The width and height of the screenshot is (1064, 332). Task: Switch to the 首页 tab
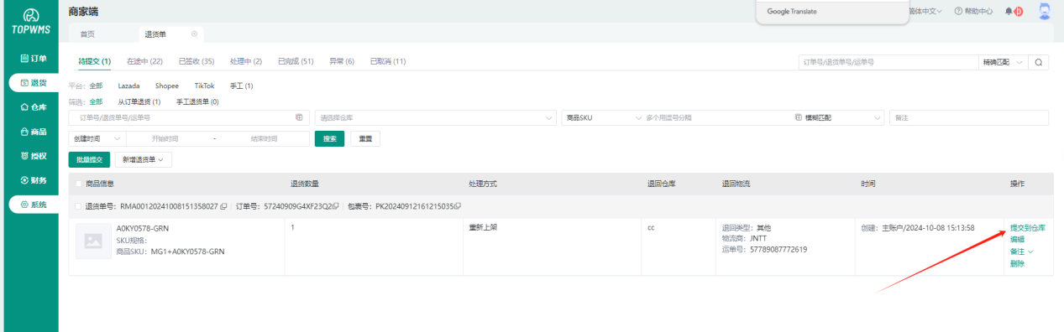[x=87, y=34]
